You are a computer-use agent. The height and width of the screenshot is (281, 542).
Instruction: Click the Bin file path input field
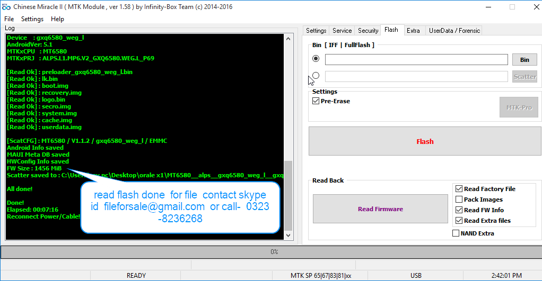pyautogui.click(x=416, y=60)
